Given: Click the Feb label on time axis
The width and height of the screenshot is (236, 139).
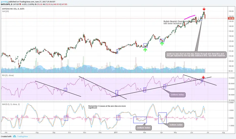Looking at the screenshot, I should pyautogui.click(x=130, y=132).
